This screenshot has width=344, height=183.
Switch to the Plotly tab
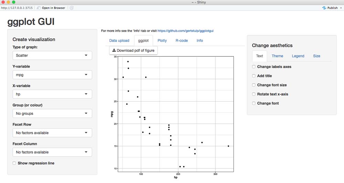pyautogui.click(x=162, y=40)
